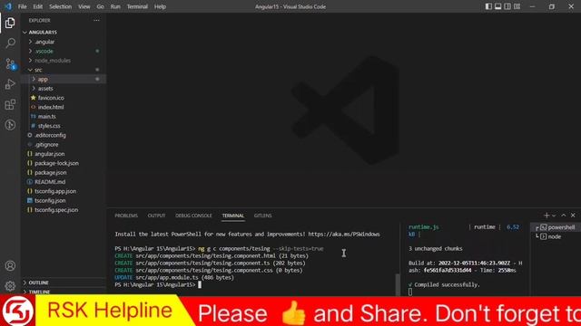The image size is (581, 326).
Task: Open Explorer views and more actions ellipsis
Action: pyautogui.click(x=97, y=21)
